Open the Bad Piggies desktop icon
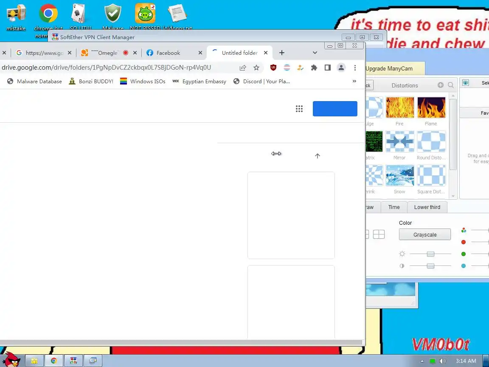Screen dimensions: 489x367 tap(145, 17)
